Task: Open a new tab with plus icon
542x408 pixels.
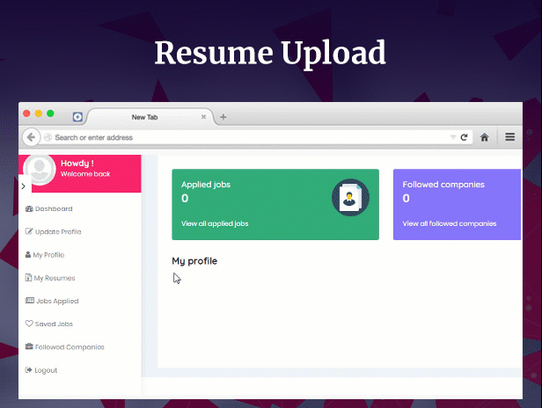Action: click(x=223, y=117)
